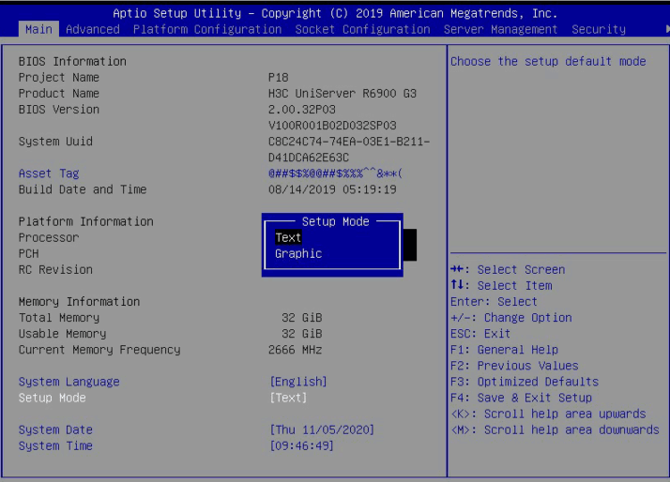The width and height of the screenshot is (670, 482).
Task: Click 'F1: General Help' hint
Action: click(x=504, y=350)
